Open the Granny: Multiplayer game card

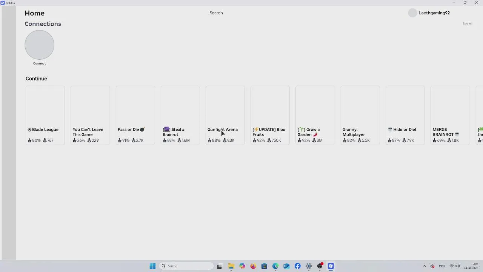coord(360,115)
